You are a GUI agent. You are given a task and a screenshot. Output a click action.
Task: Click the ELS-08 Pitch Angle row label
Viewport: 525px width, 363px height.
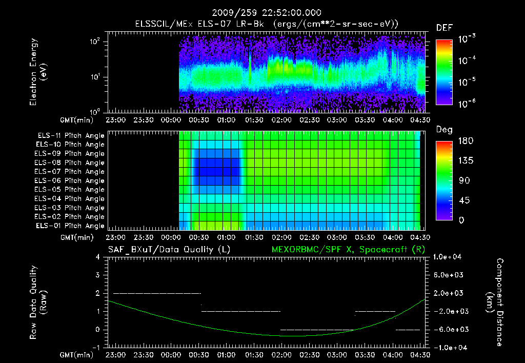[69, 163]
